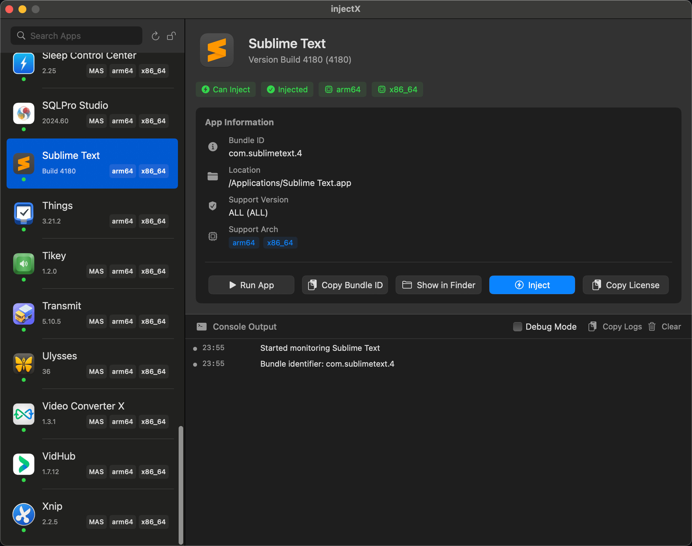Viewport: 692px width, 546px height.
Task: Click the Sleep Control Center app icon
Action: (24, 63)
